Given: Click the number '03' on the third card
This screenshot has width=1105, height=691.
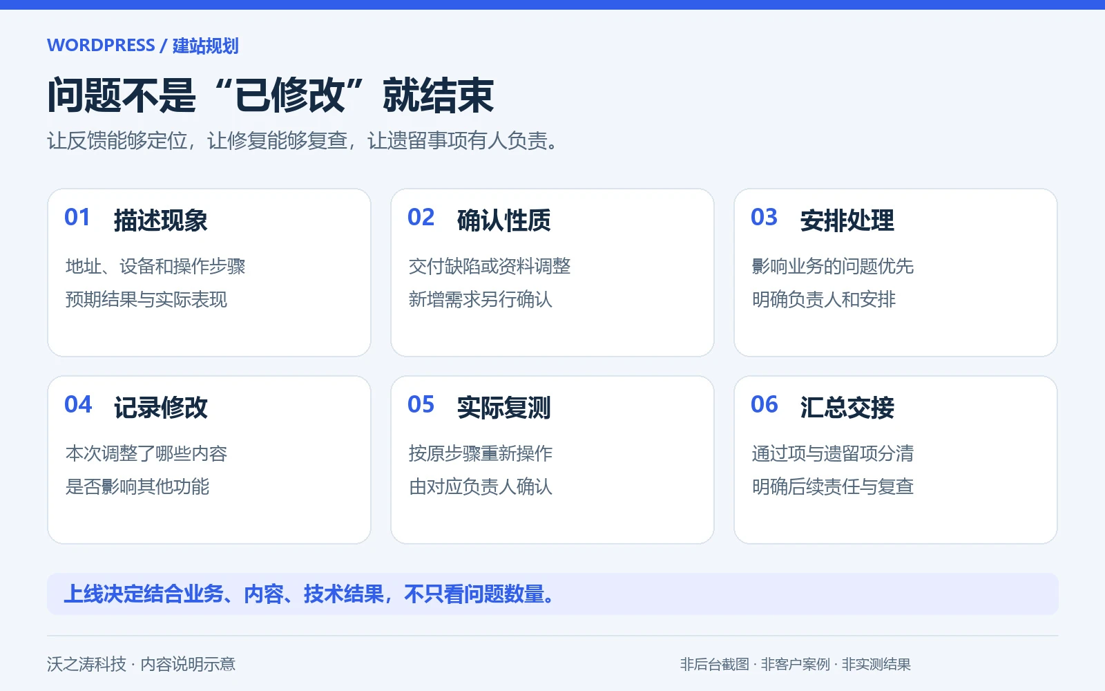Looking at the screenshot, I should tap(764, 218).
